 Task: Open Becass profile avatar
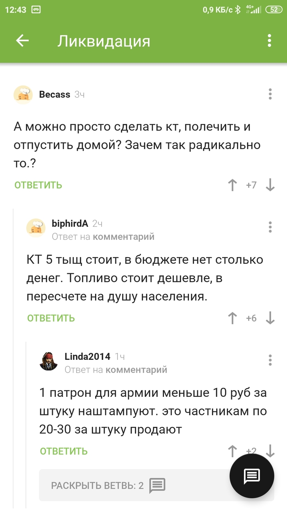23,94
